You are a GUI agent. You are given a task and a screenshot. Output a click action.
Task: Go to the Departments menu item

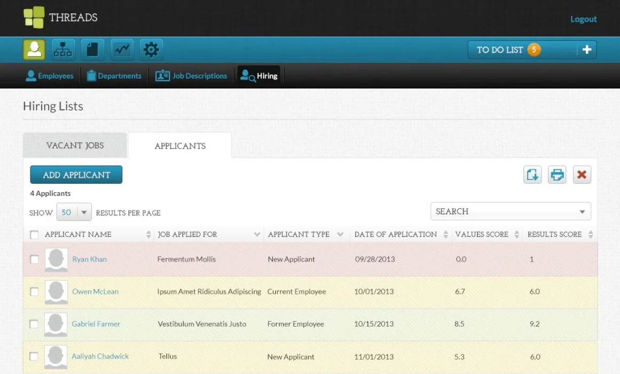tap(114, 76)
